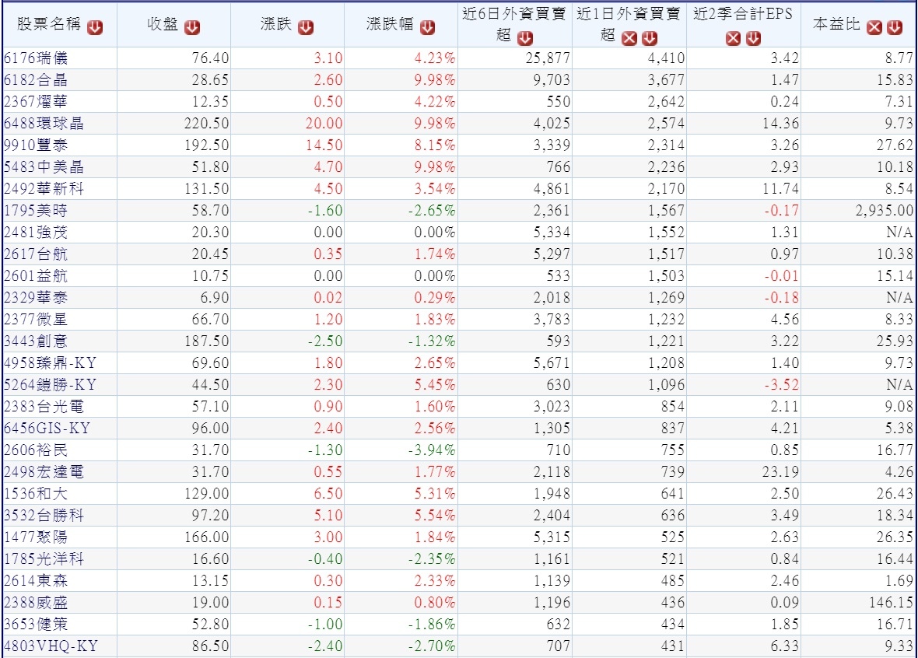Open stock 2329華泰
Screen dimensions: 918x658
click(x=36, y=297)
